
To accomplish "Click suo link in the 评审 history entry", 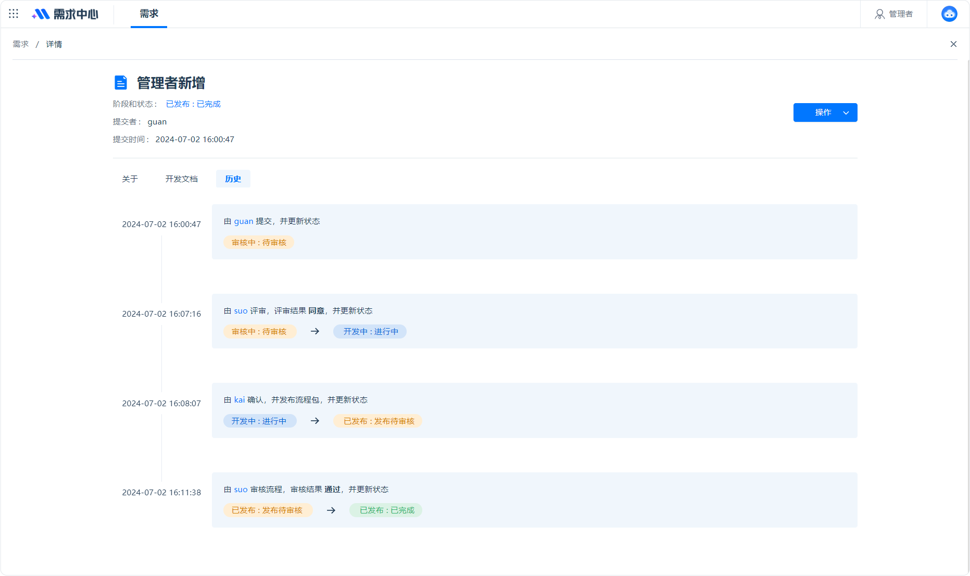I will 241,311.
